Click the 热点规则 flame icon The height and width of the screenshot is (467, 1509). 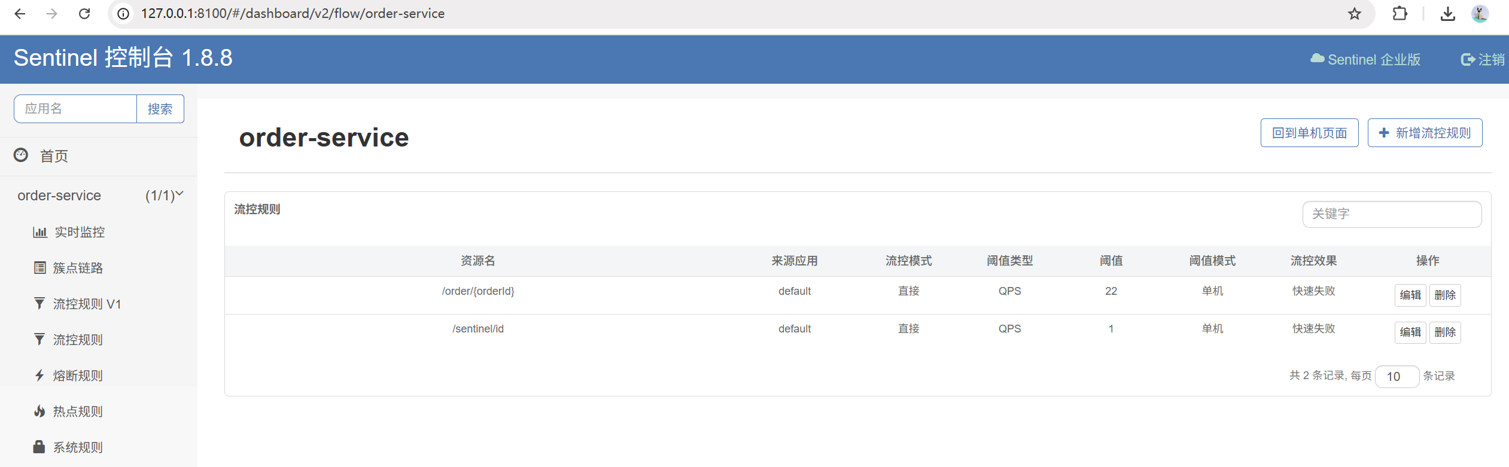point(39,411)
